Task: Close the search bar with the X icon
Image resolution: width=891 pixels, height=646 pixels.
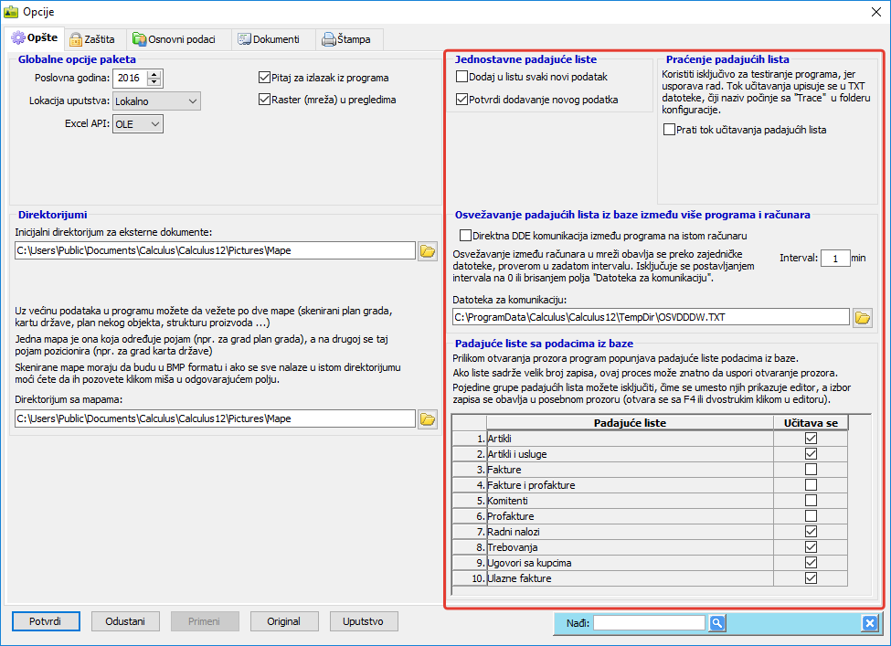Action: point(869,623)
